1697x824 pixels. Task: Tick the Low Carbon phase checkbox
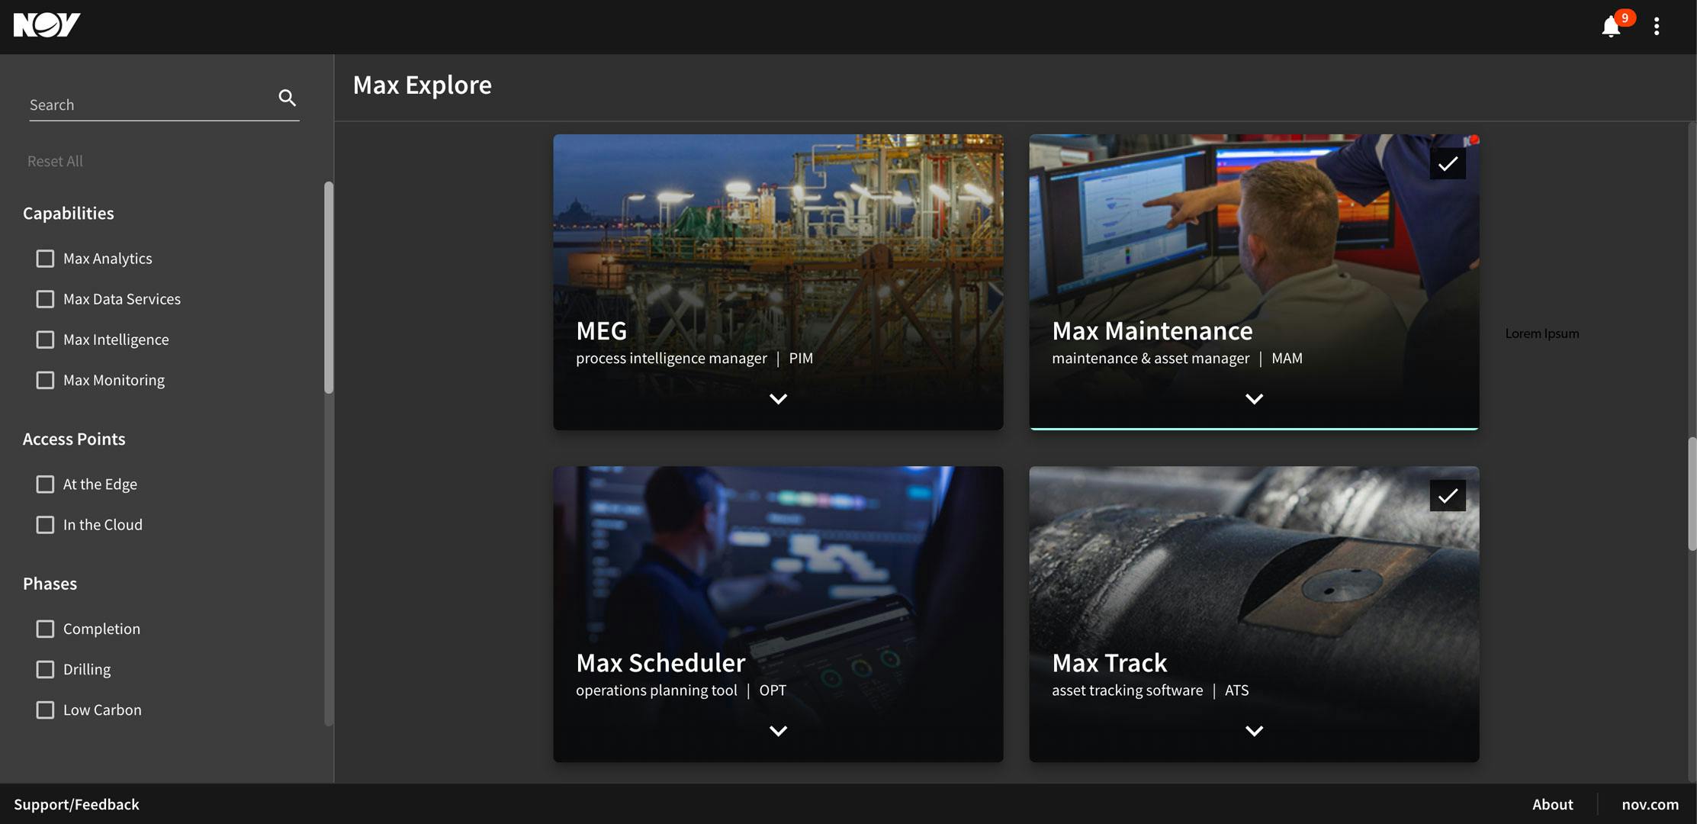point(45,710)
